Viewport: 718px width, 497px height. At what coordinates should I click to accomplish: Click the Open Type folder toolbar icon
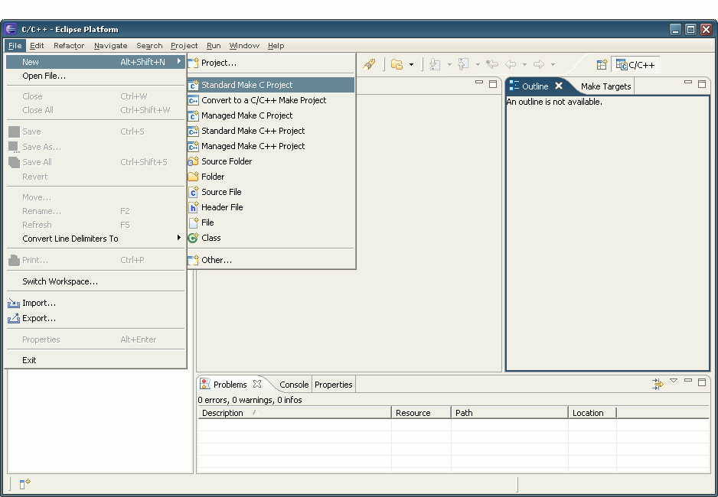pos(397,64)
